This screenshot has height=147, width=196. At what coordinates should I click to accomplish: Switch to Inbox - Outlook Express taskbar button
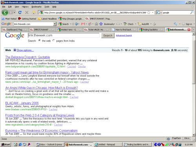(50, 144)
